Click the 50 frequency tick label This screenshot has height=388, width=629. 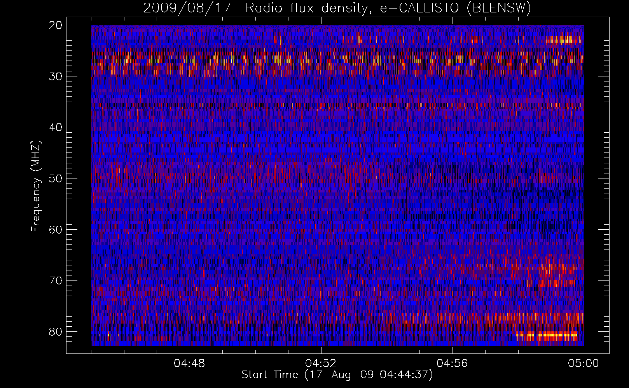point(56,178)
